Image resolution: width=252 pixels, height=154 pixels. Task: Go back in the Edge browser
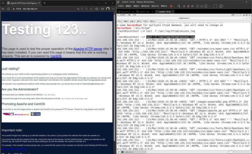3,9
